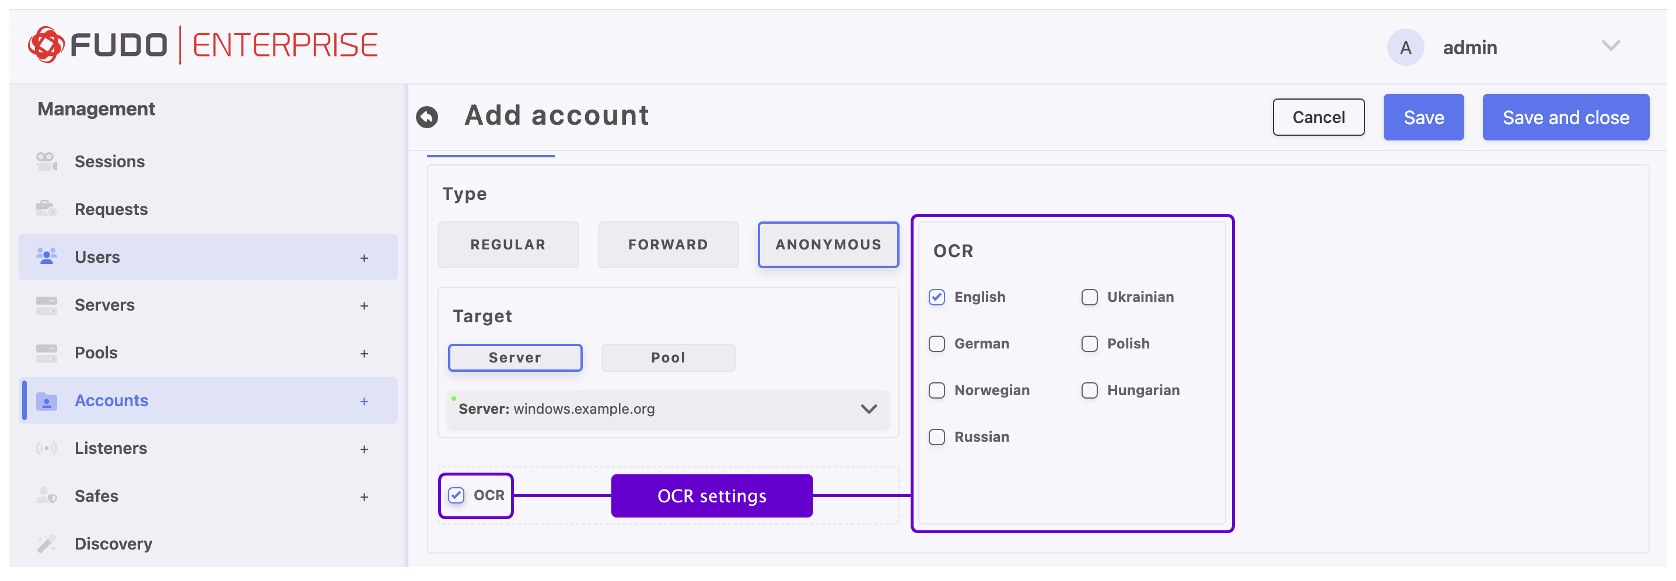Enable the German OCR language
Screen dimensions: 1676x581
coord(937,344)
